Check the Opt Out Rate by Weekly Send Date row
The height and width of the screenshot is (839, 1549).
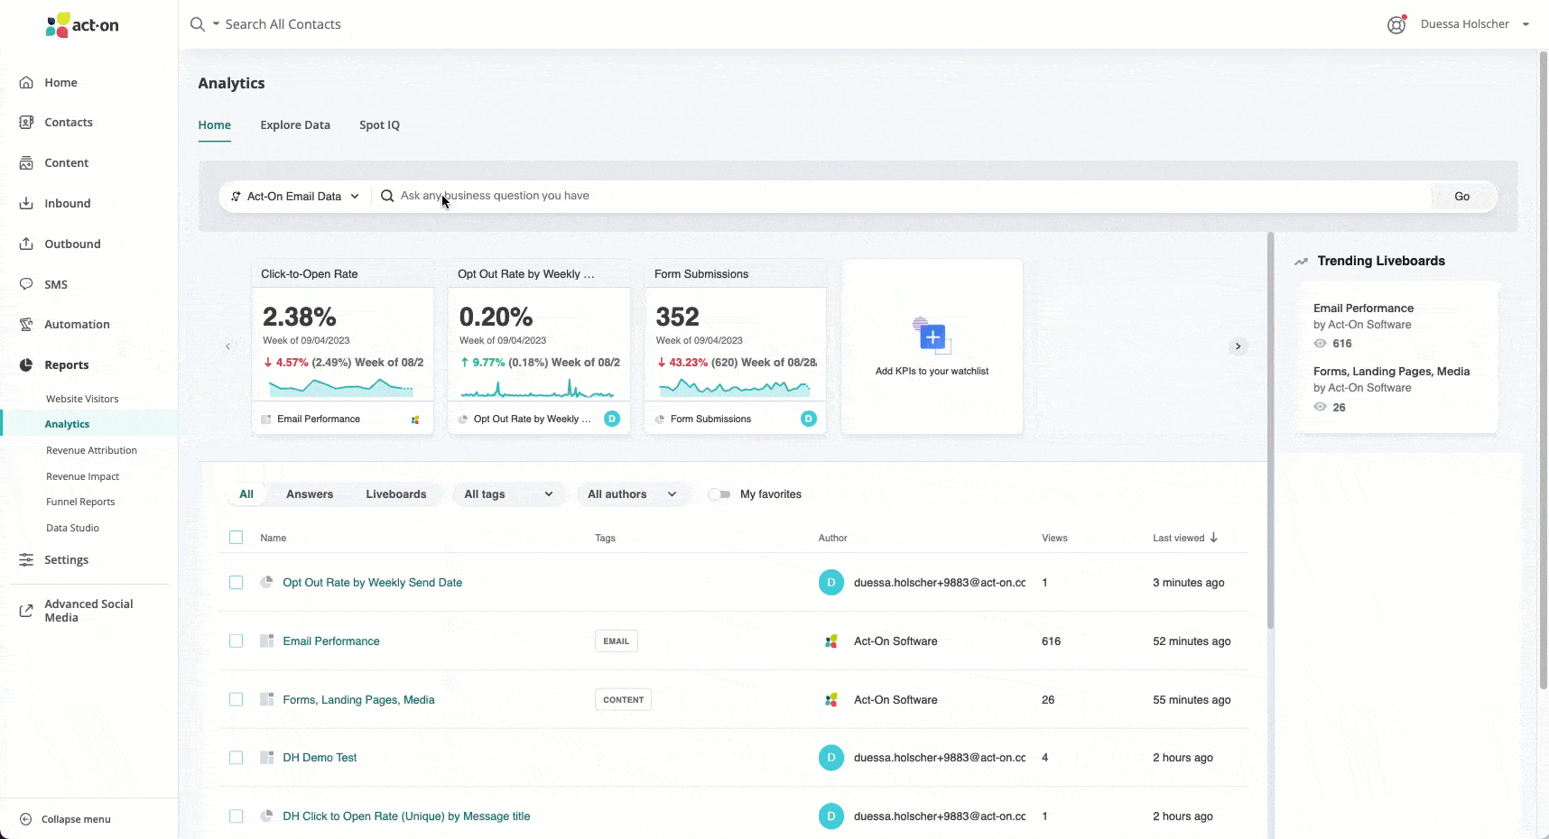(x=237, y=583)
